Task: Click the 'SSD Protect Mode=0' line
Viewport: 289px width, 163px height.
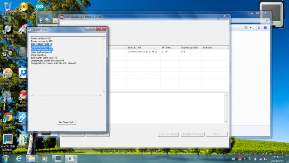Action: pyautogui.click(x=42, y=44)
